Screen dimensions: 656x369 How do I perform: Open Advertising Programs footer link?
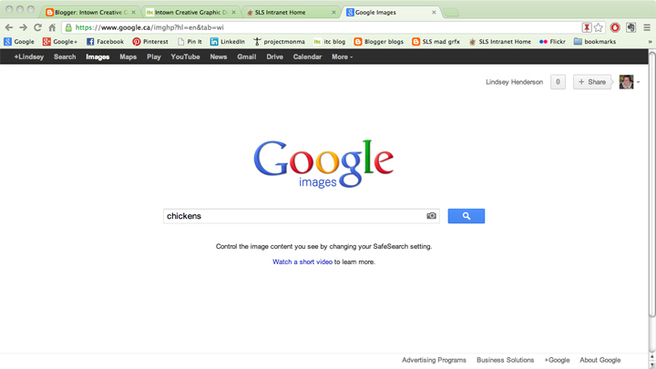(x=434, y=360)
